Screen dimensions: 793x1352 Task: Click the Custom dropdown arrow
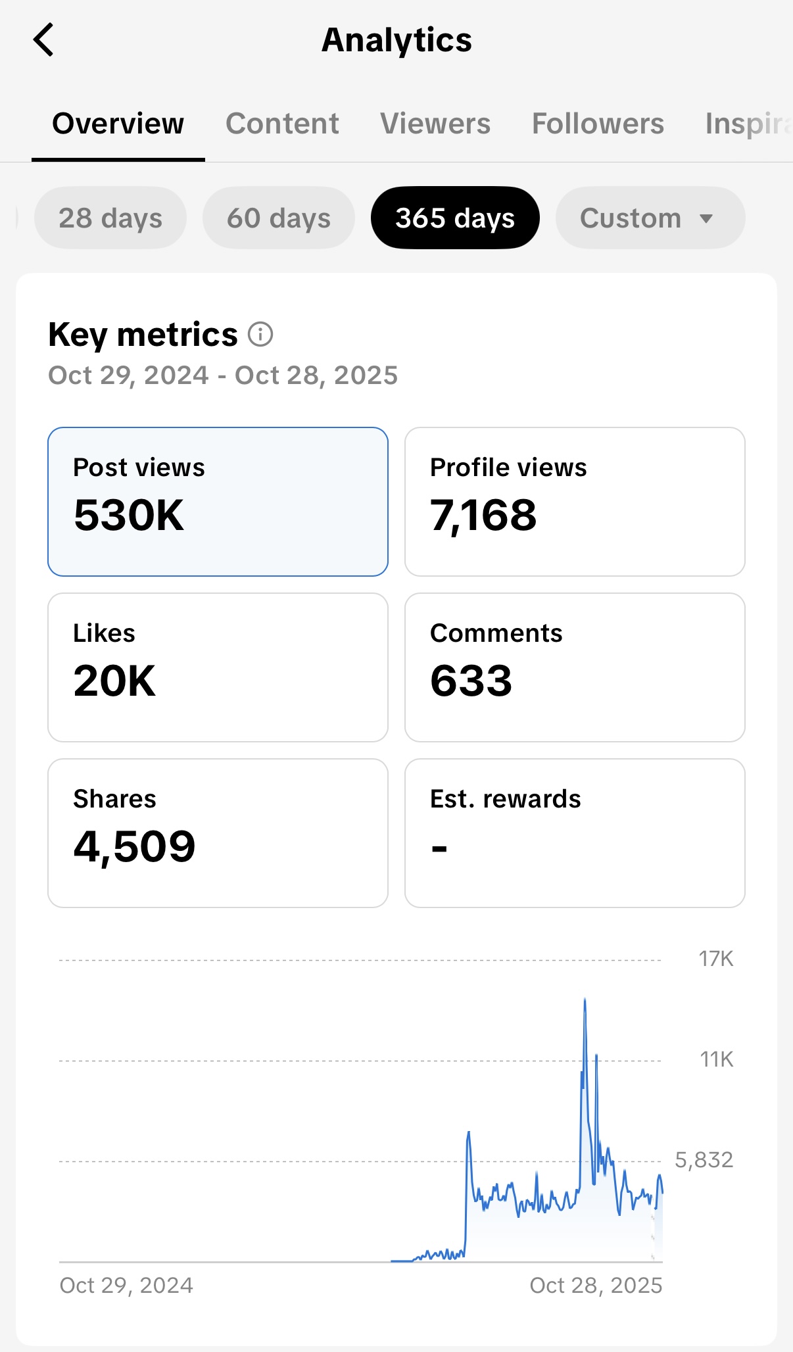point(706,218)
